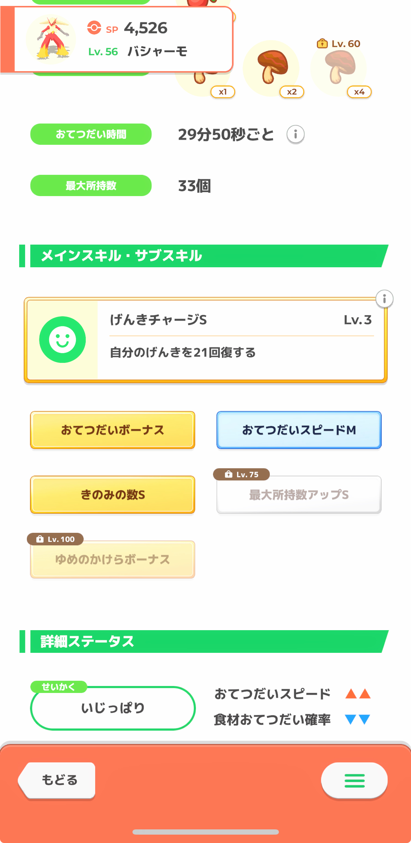Tap the バシャーモ portrait thumbnail

[x=51, y=39]
